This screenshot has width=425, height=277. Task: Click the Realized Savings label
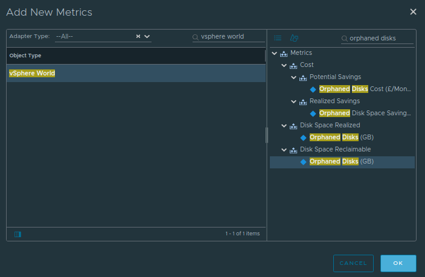click(x=334, y=101)
